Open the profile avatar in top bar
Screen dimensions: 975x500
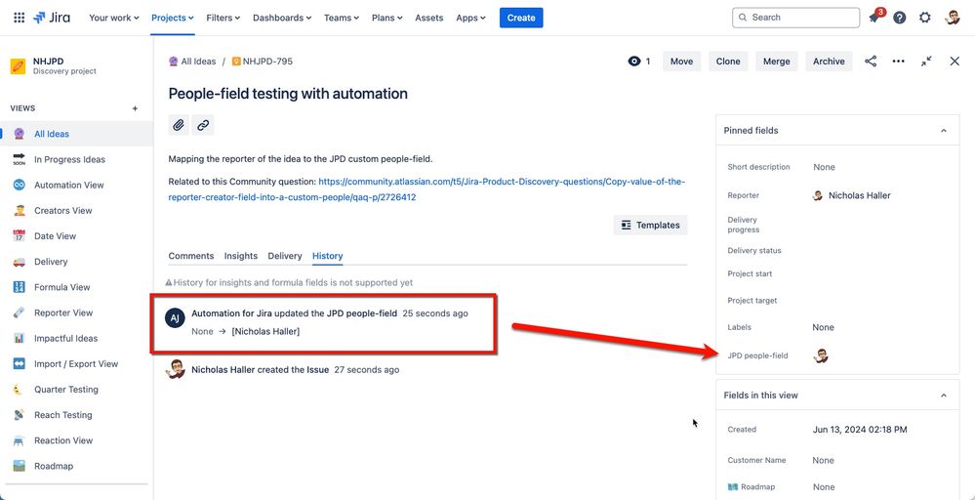[x=952, y=18]
